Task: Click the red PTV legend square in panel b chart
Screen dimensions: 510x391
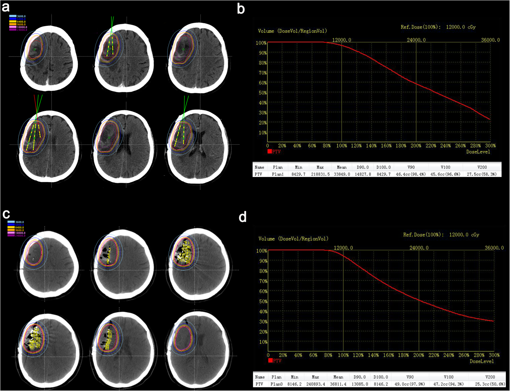Action: tap(269, 151)
